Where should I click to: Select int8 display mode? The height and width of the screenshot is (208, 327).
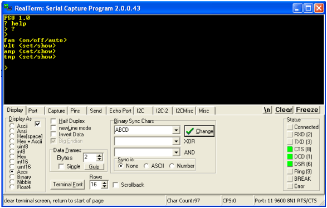coord(12,151)
